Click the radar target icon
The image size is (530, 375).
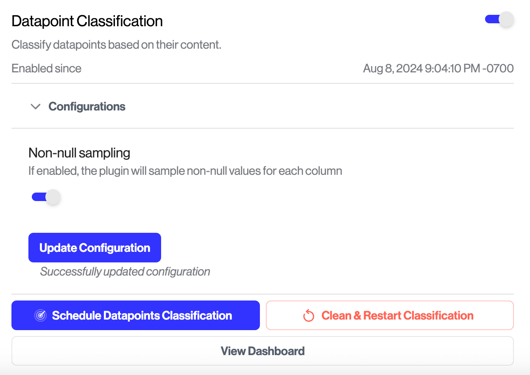point(40,316)
